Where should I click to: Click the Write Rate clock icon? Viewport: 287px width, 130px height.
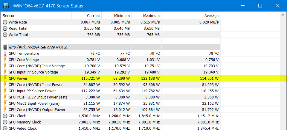click(5, 22)
